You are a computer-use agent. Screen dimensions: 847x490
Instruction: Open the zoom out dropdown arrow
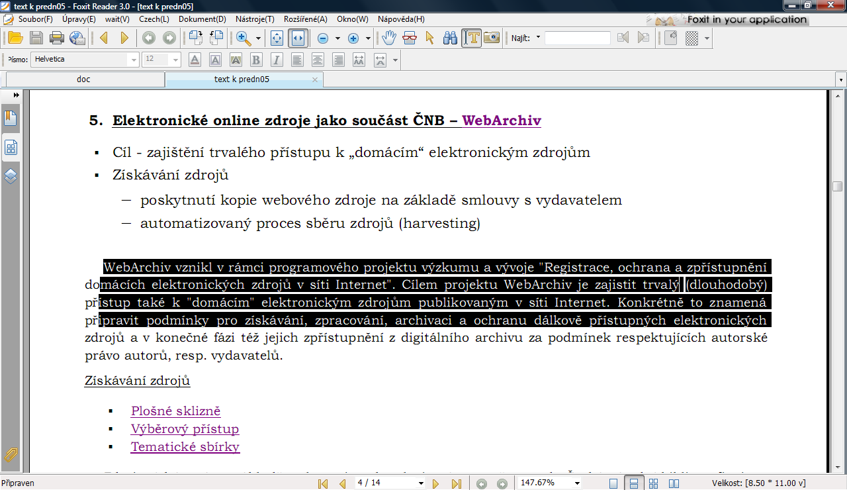point(337,38)
